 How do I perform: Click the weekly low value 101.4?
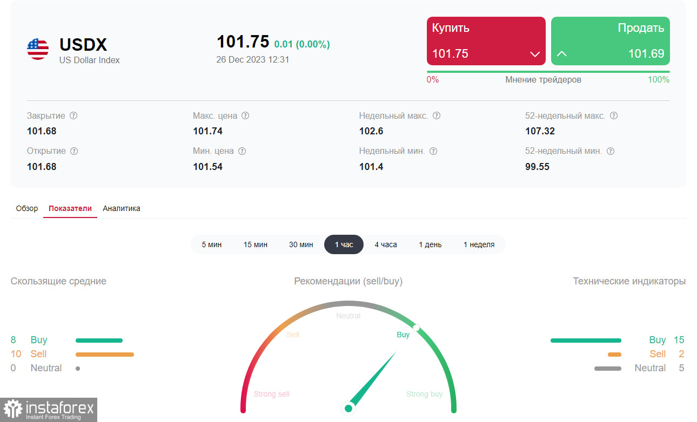[371, 167]
